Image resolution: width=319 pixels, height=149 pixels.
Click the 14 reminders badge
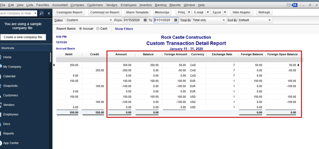pos(294,5)
